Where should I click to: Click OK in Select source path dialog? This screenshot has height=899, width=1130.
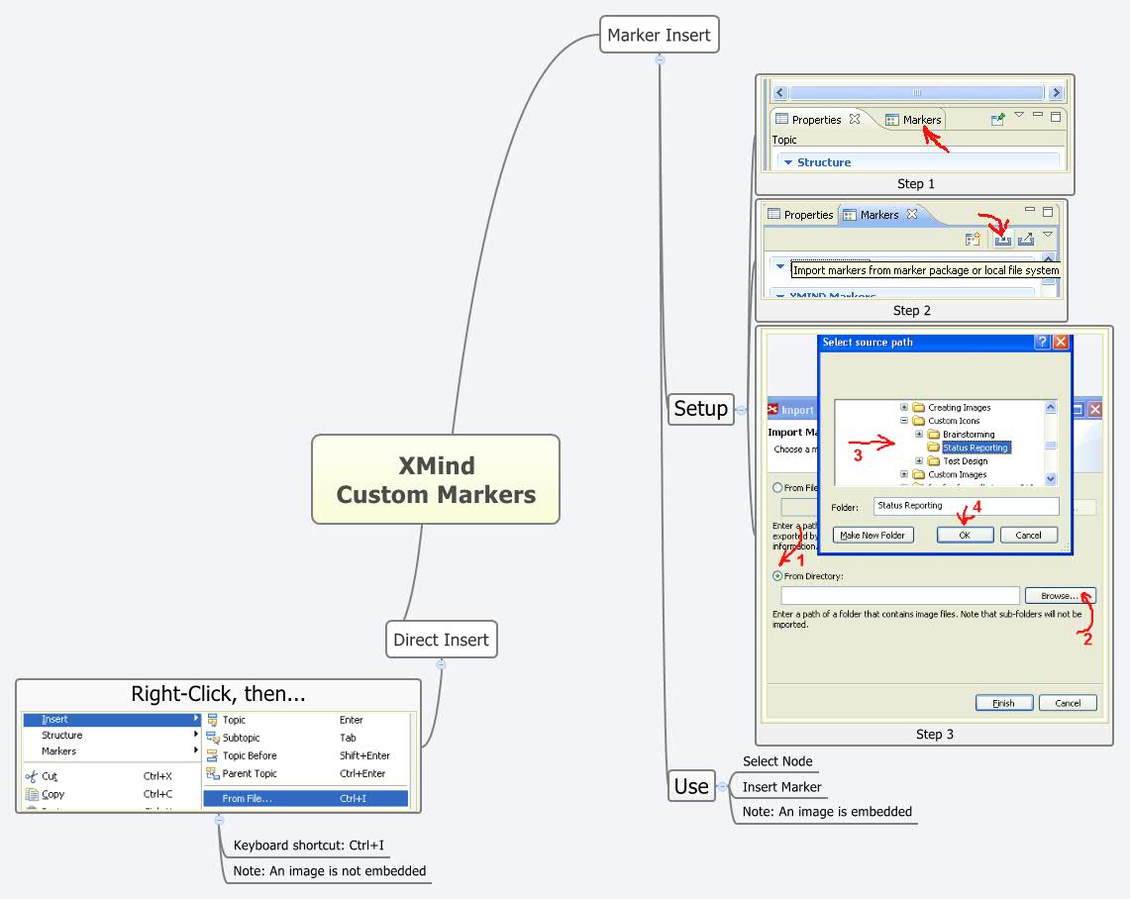point(964,535)
